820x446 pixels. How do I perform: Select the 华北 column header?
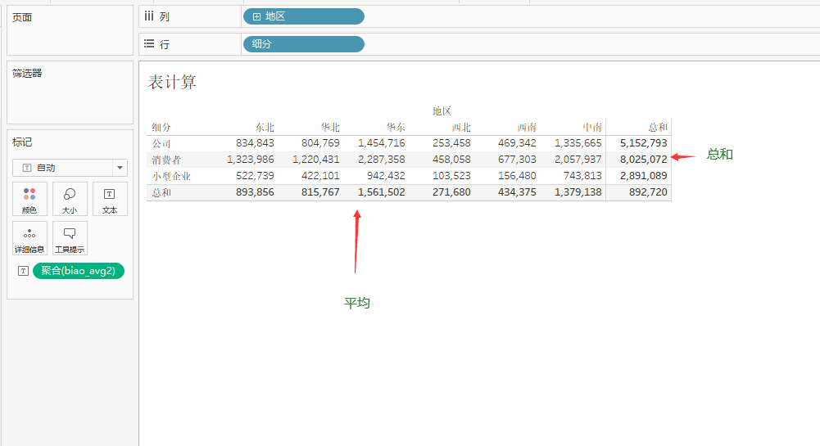(330, 128)
